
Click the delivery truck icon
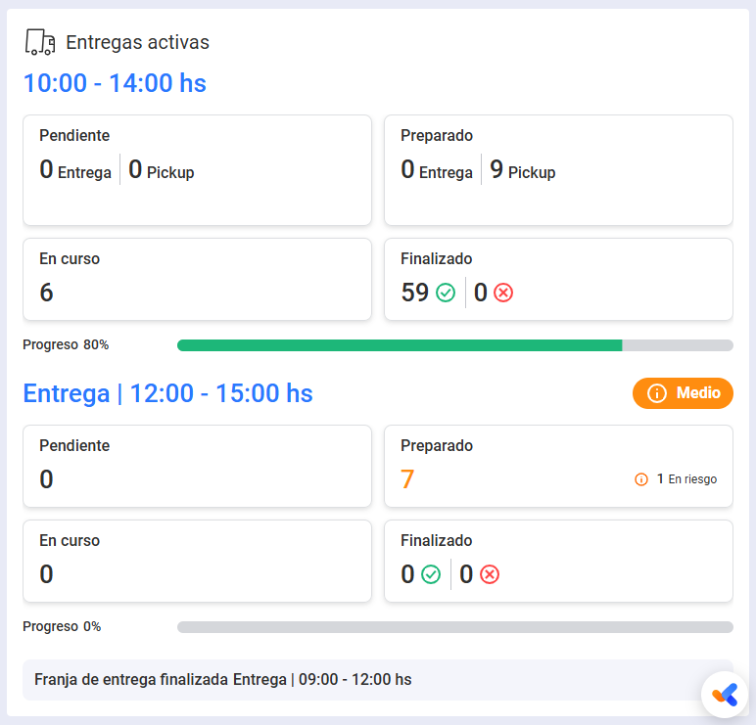click(x=40, y=42)
